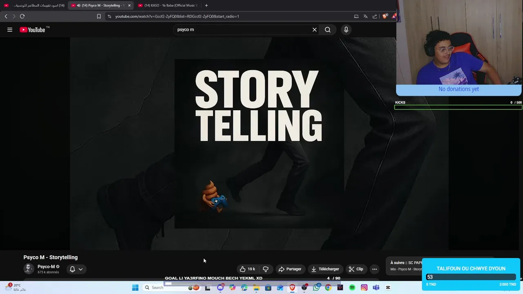Open Microsoft Teams from the taskbar

(x=376, y=287)
